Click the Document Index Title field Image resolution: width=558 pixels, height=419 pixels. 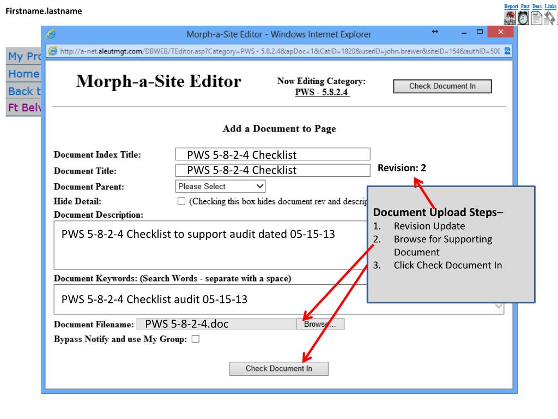click(x=272, y=154)
